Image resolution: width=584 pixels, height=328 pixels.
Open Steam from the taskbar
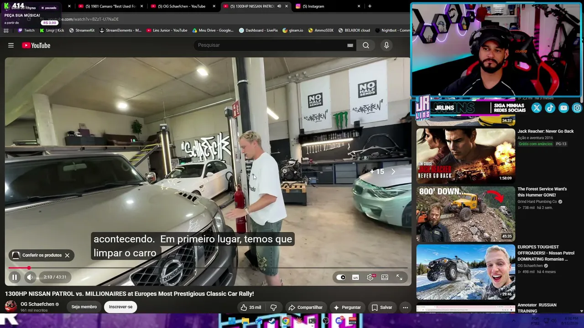tap(272, 321)
